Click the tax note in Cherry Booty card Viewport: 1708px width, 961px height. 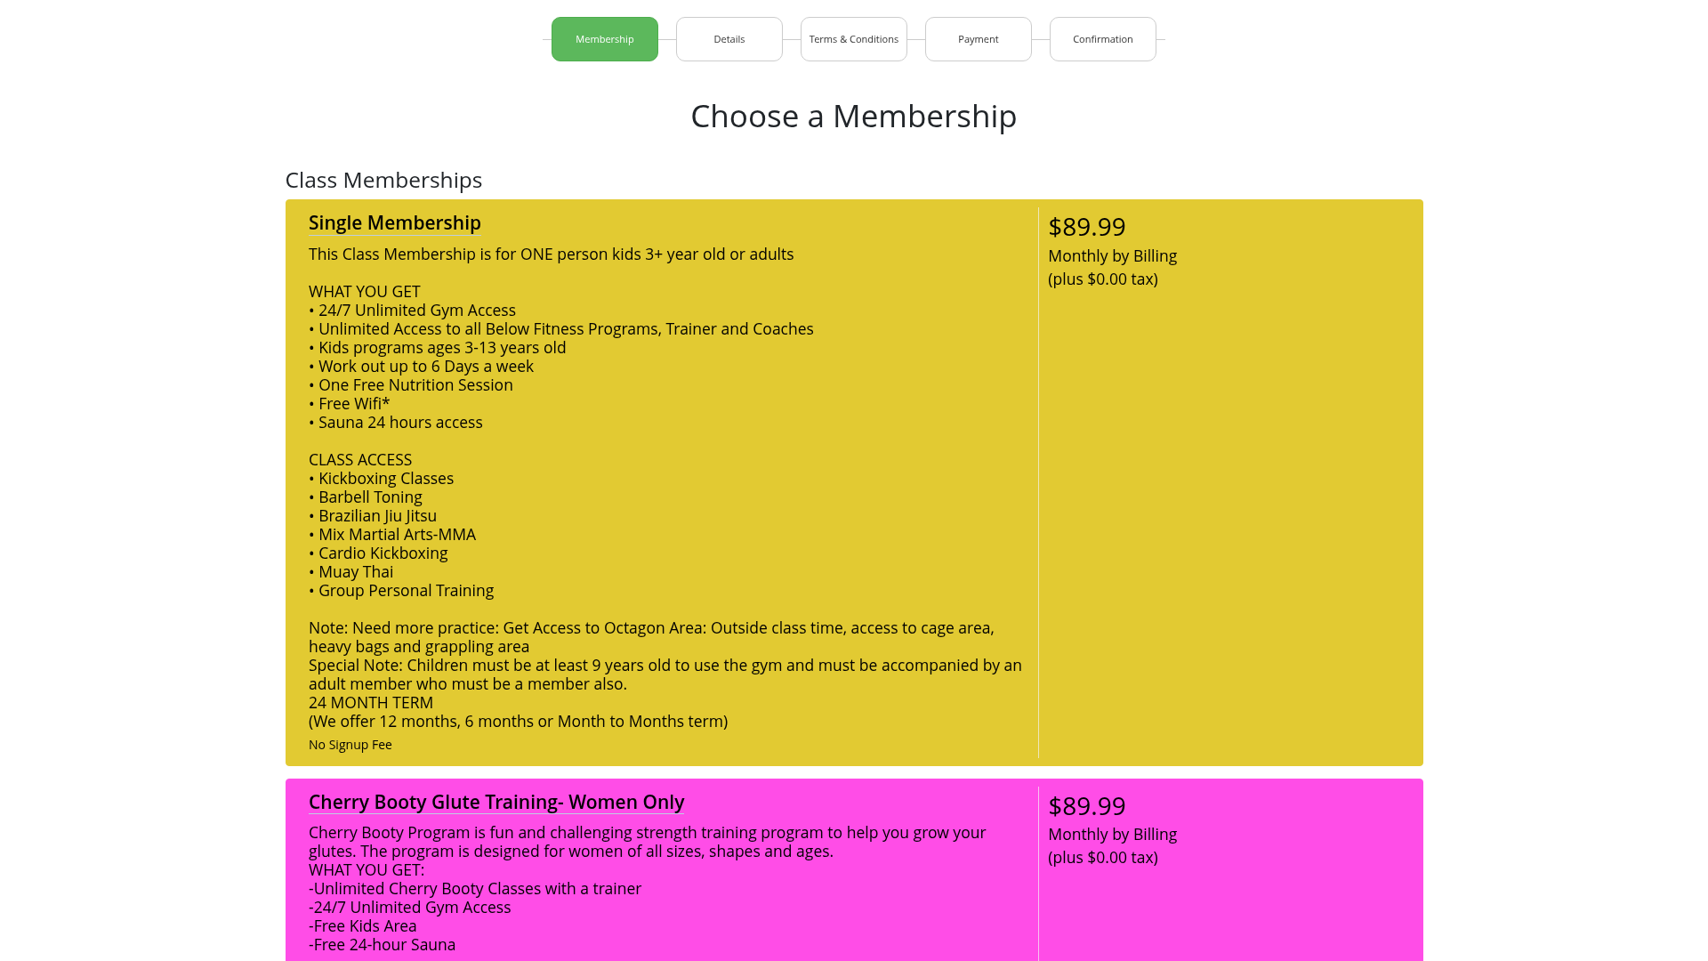1103,858
